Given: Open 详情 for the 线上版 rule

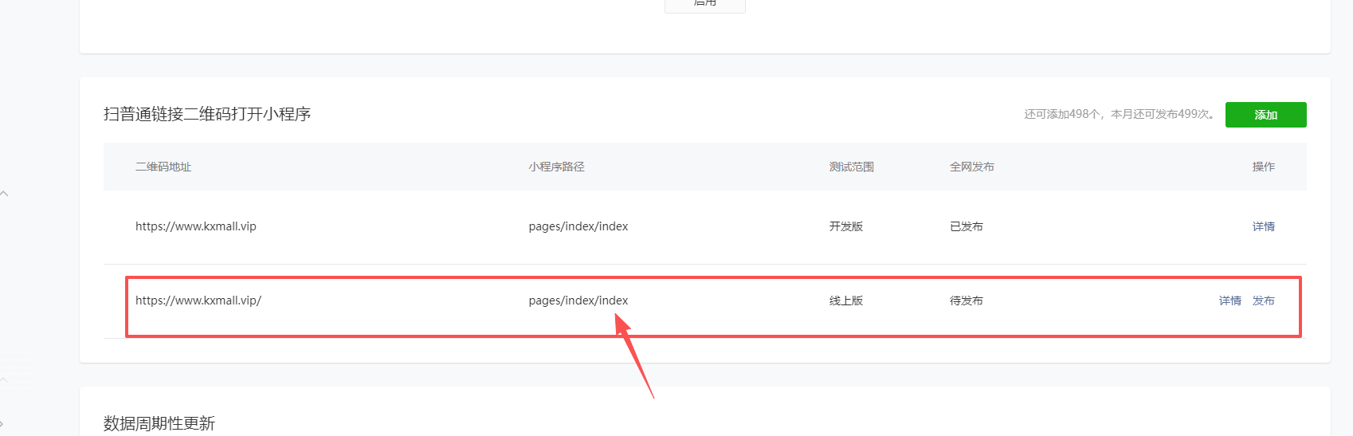Looking at the screenshot, I should (1229, 300).
